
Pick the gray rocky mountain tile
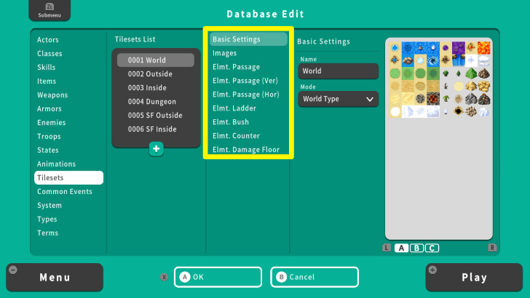coord(471,99)
